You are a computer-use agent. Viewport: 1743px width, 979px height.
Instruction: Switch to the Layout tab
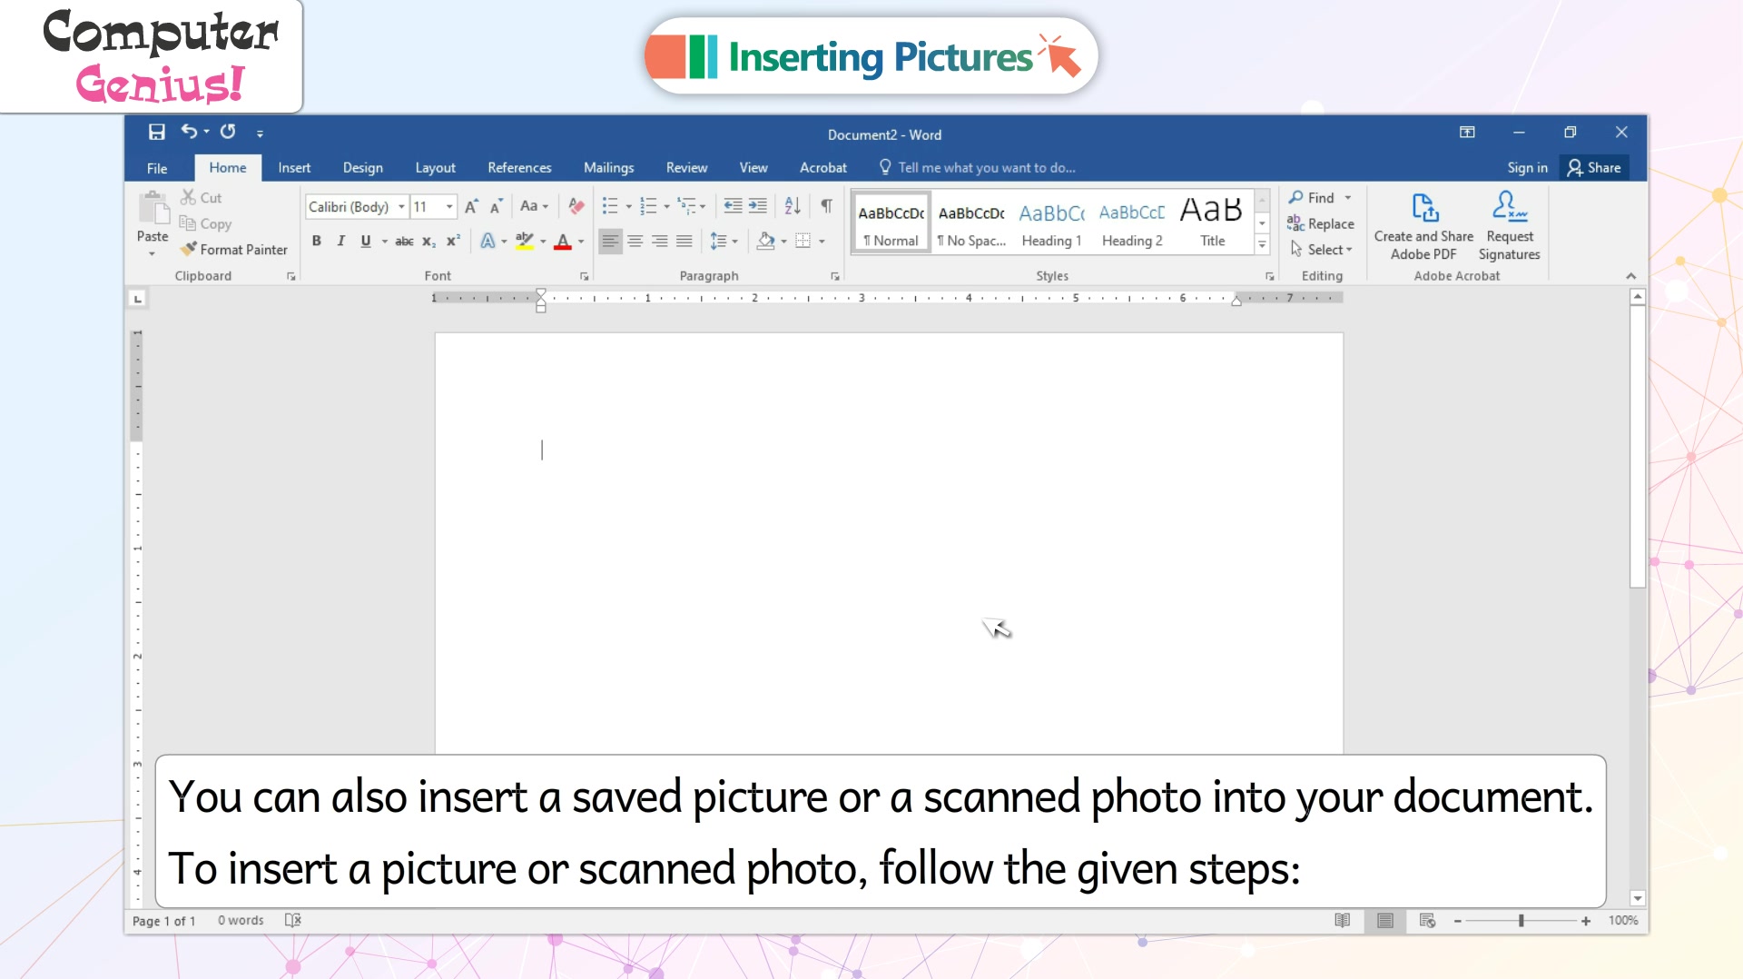coord(436,168)
